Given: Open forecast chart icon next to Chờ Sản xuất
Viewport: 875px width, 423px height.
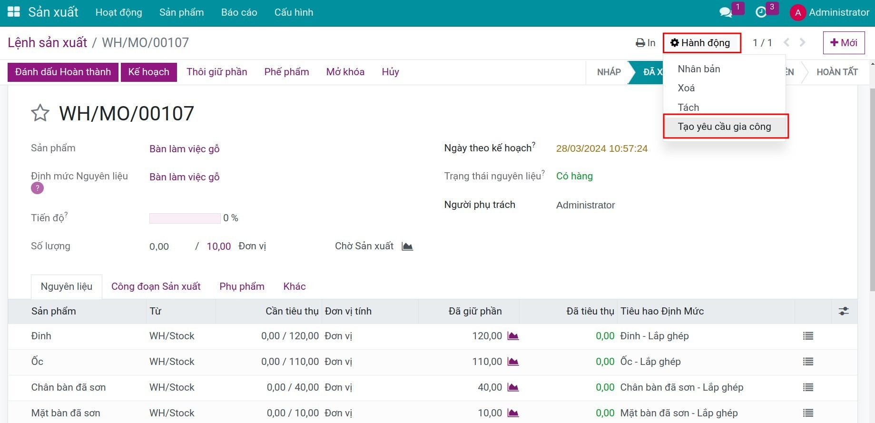Looking at the screenshot, I should click(x=407, y=246).
